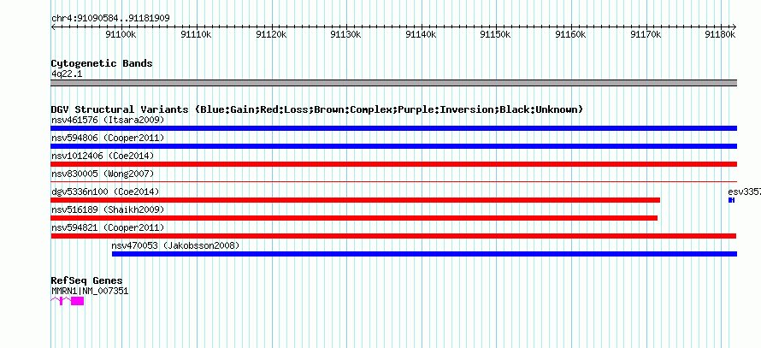761x348 pixels.
Task: Click the nsv594821 (Cooper2011) label
Action: coord(108,227)
